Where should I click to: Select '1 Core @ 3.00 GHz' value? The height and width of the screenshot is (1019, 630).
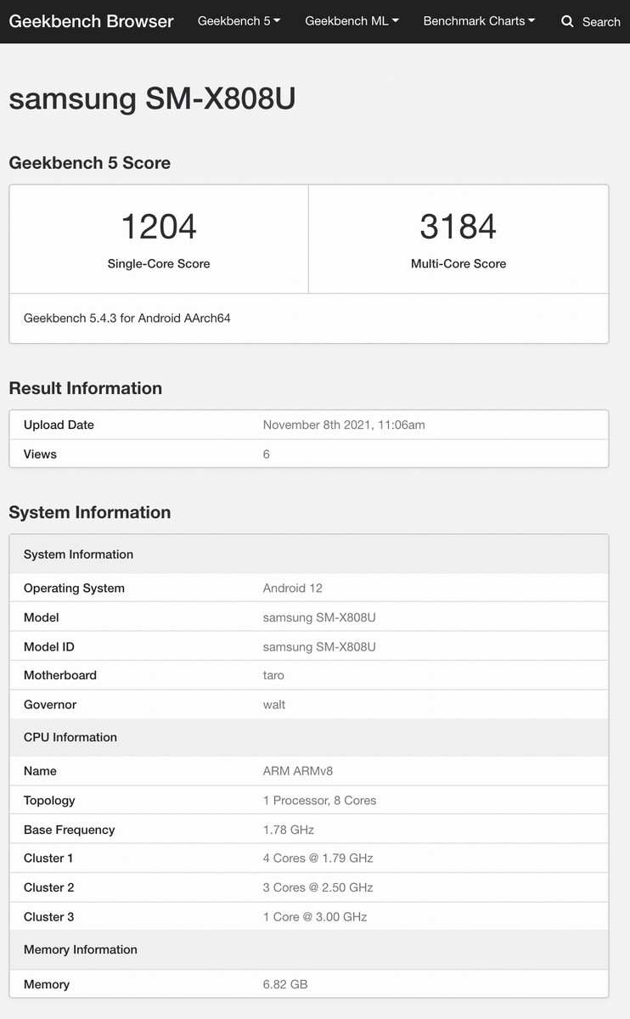pos(315,917)
